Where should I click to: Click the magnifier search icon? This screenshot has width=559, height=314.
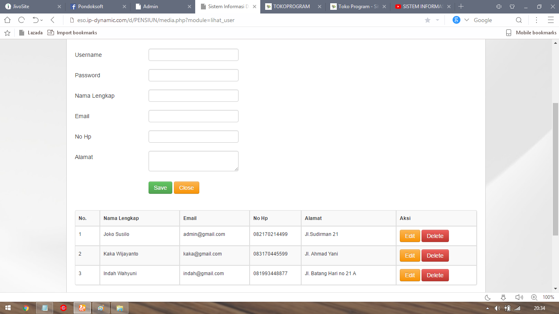tap(519, 20)
